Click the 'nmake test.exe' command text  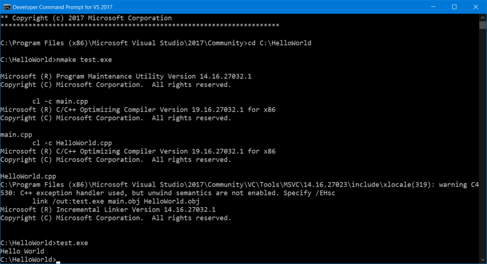tap(84, 59)
